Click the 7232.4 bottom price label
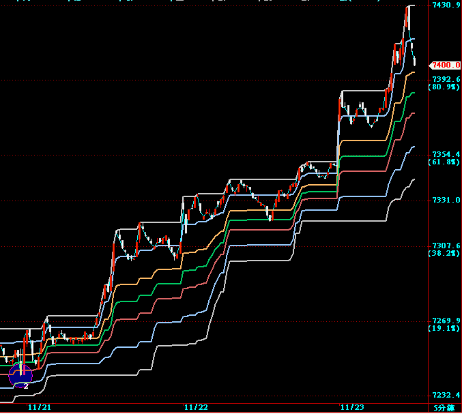 445,396
